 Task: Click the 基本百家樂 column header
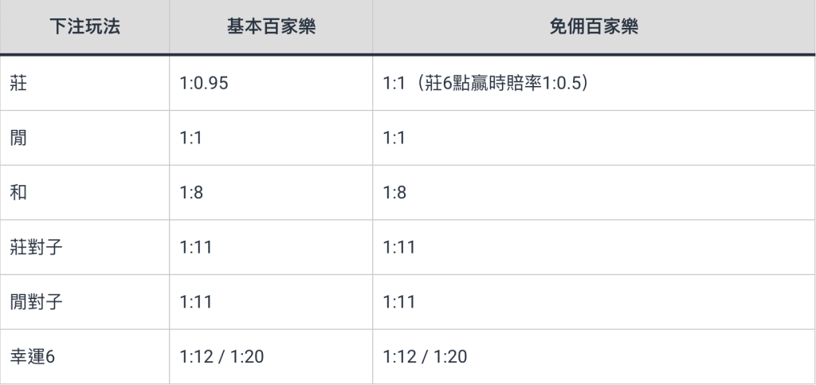[x=271, y=27]
